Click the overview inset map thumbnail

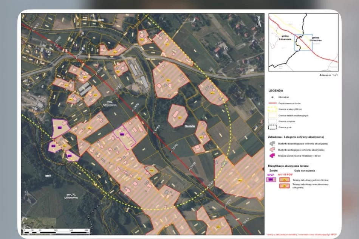(303, 42)
